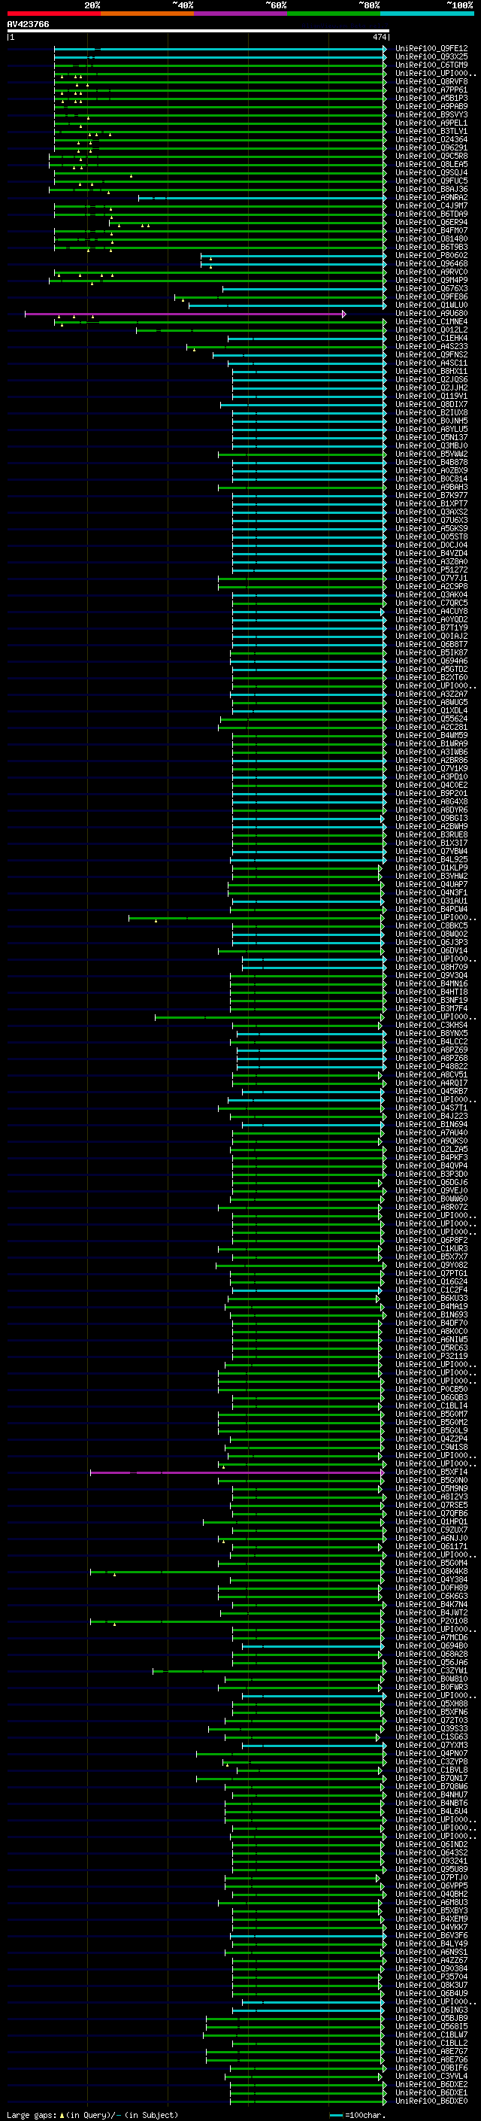Click the cyan alignment bar for Q694B0

(x=313, y=1646)
